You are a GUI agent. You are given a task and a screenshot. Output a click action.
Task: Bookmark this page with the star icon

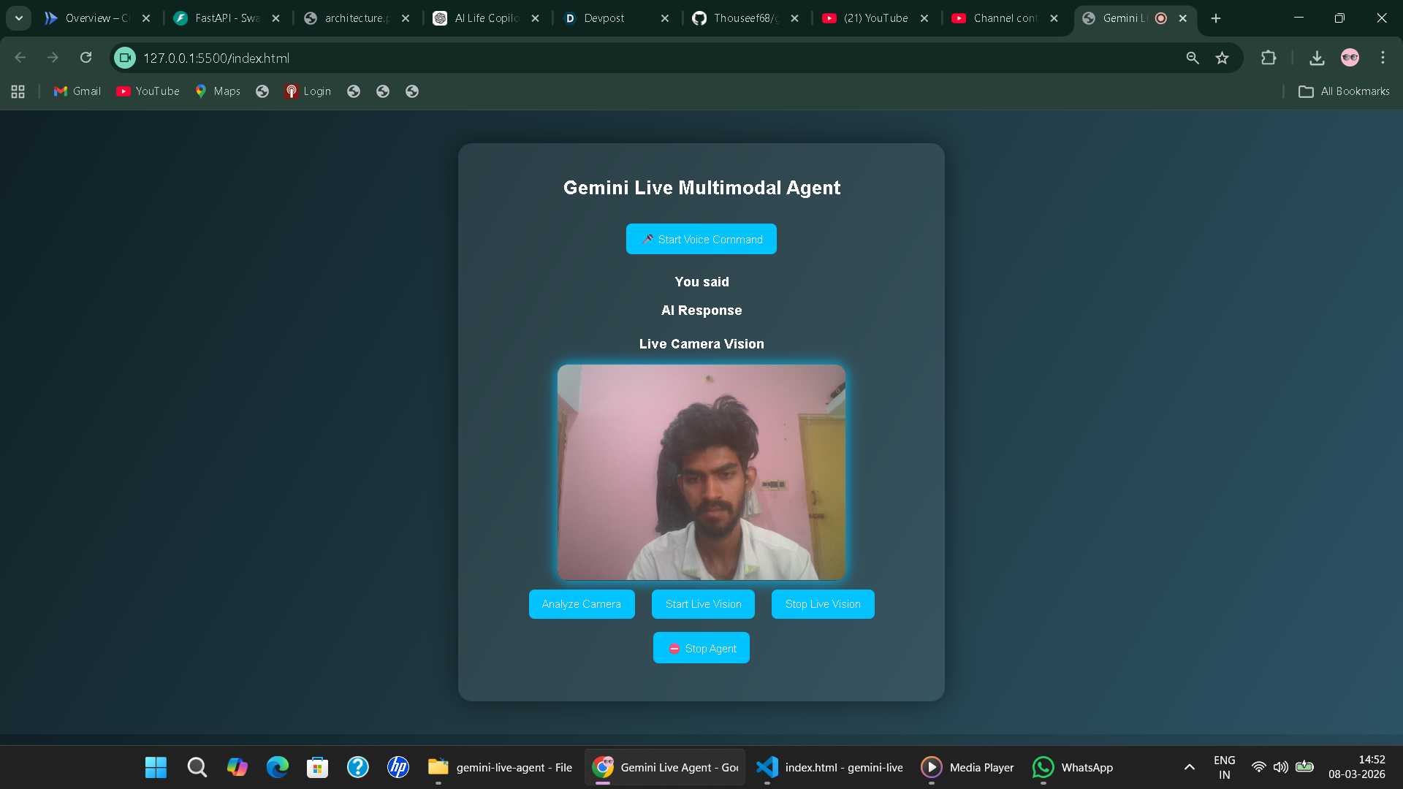1222,58
